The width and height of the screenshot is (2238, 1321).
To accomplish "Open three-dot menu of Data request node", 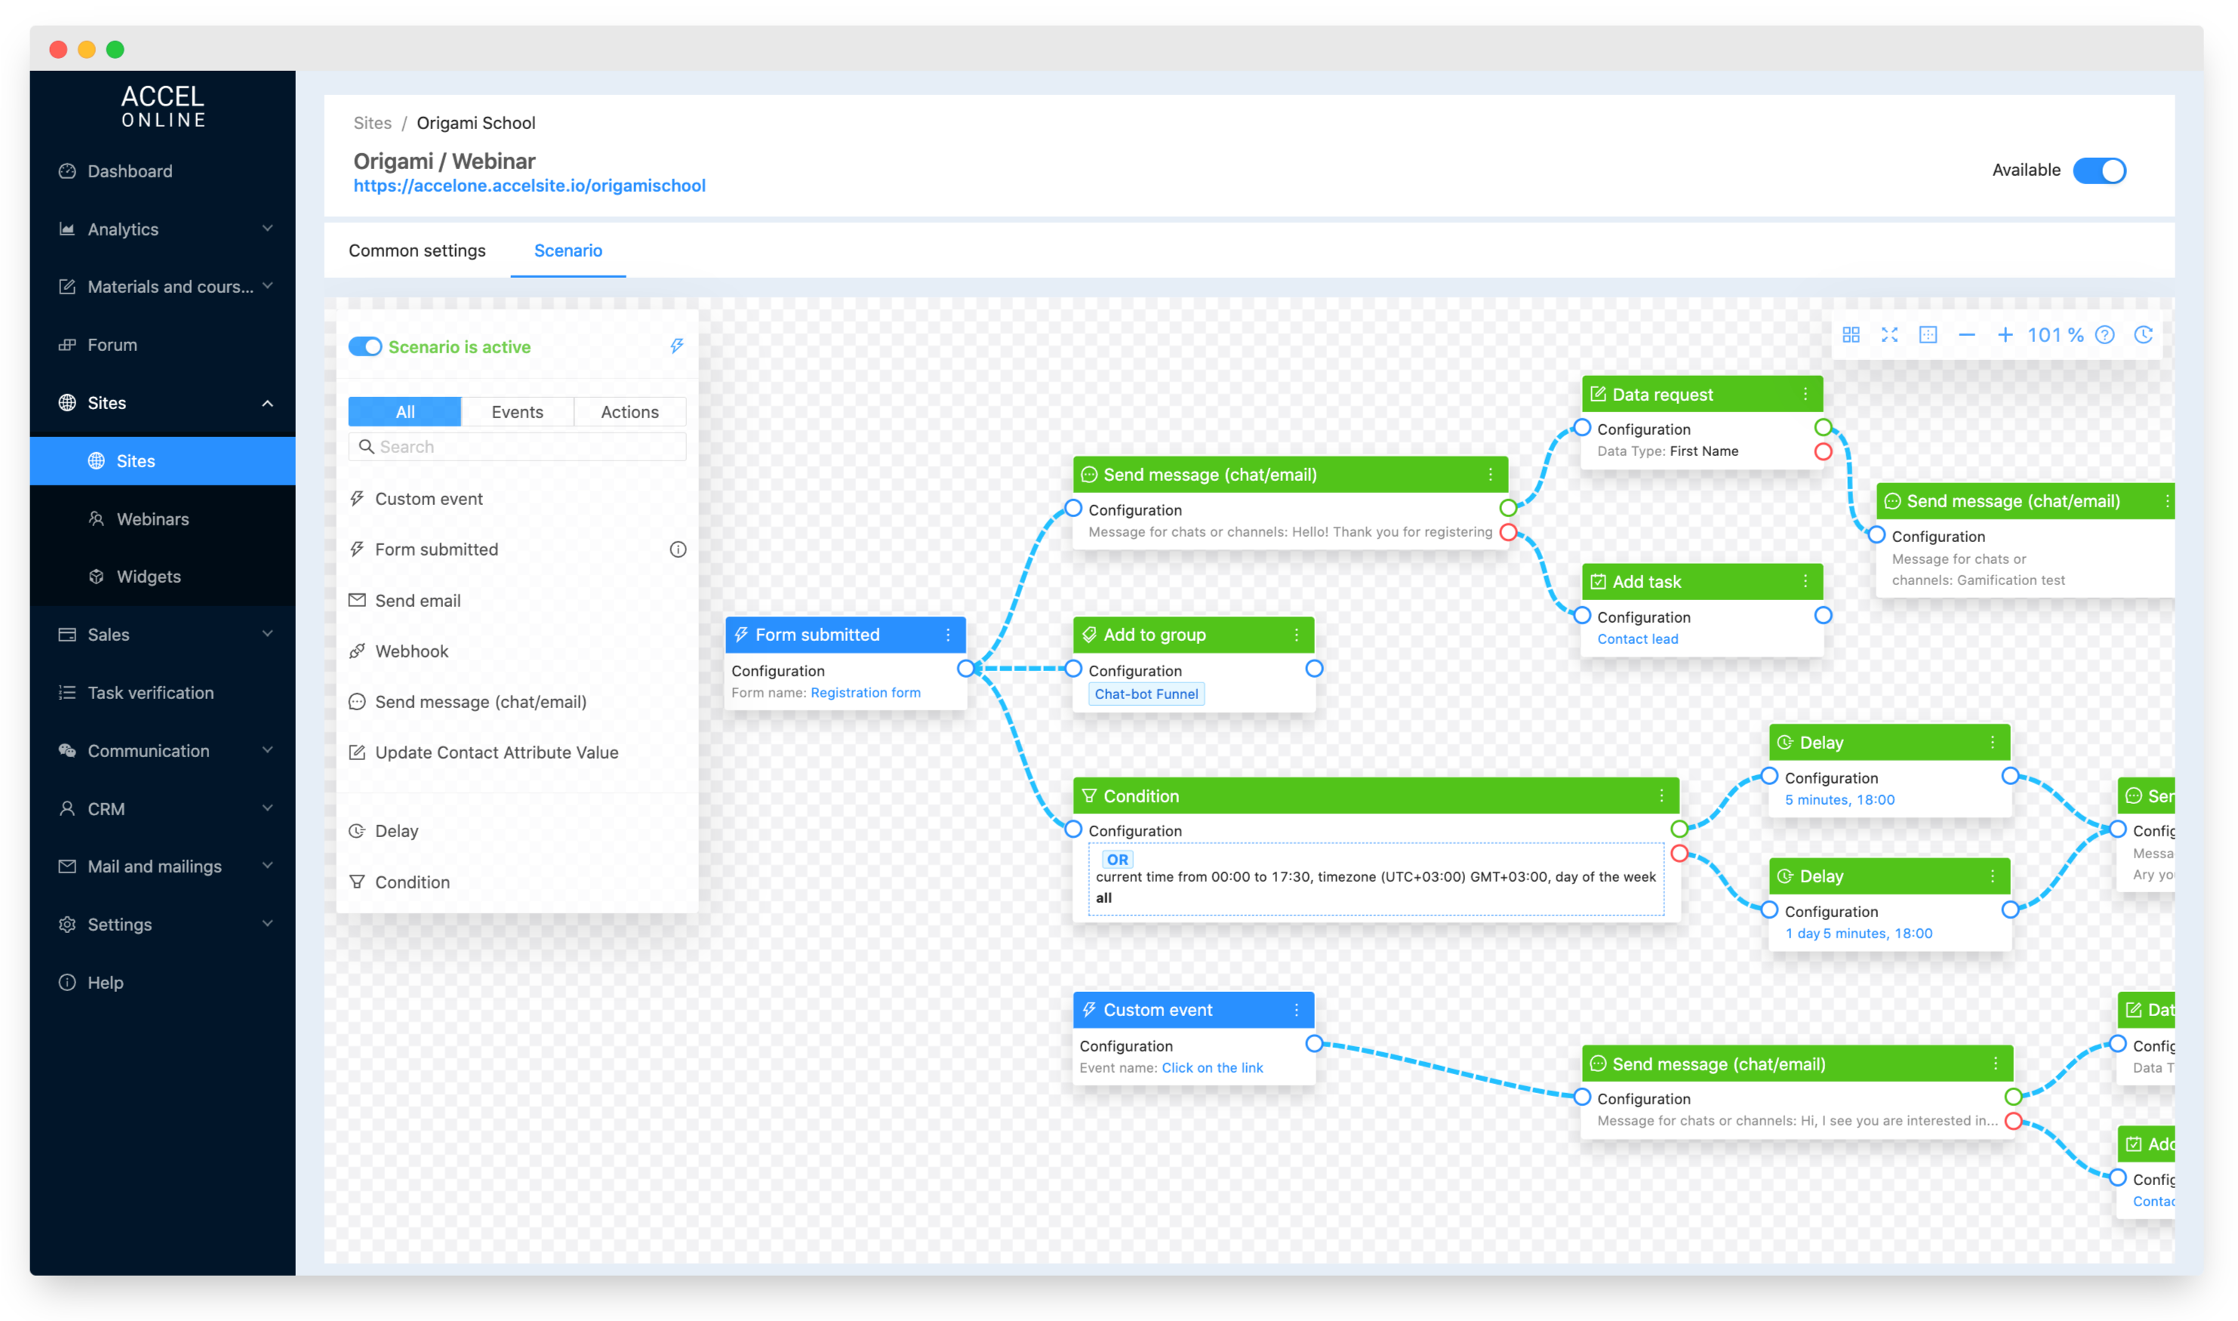I will coord(1805,394).
